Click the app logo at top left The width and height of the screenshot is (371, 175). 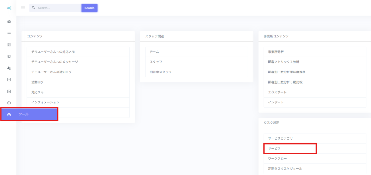pyautogui.click(x=9, y=8)
